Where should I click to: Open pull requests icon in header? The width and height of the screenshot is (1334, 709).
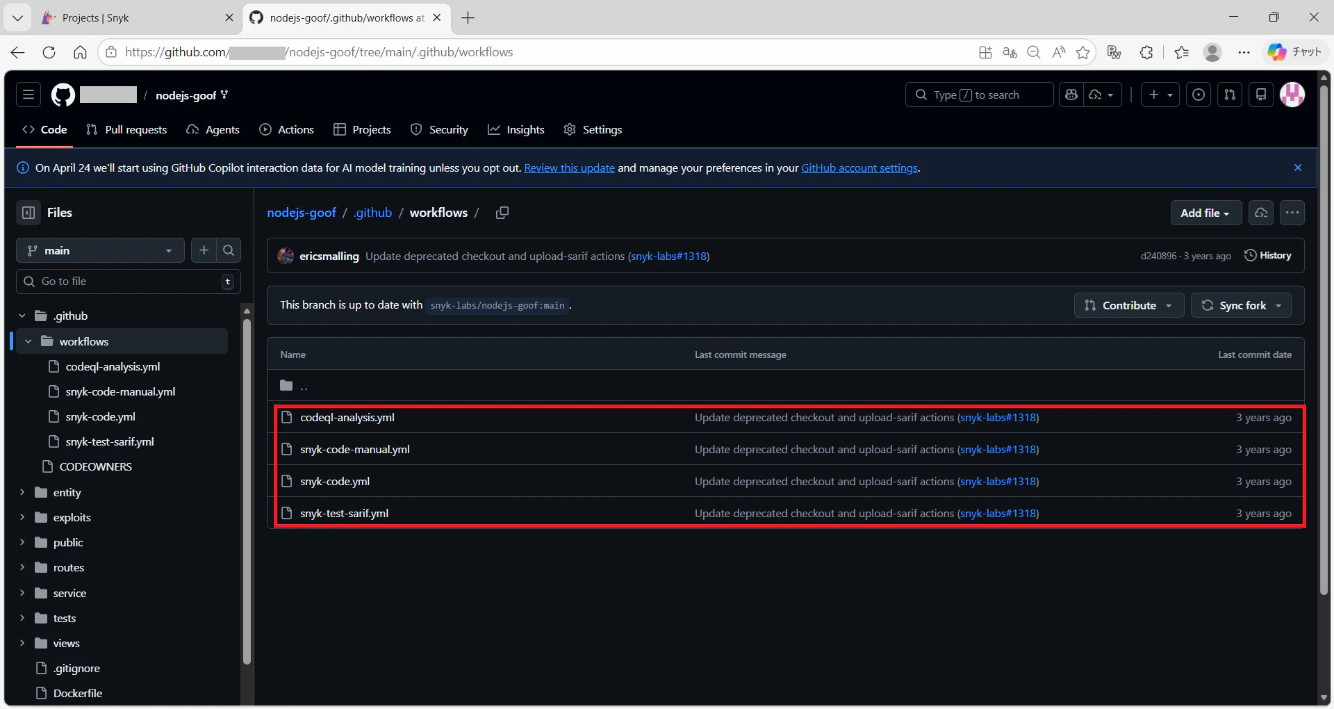[x=1230, y=95]
